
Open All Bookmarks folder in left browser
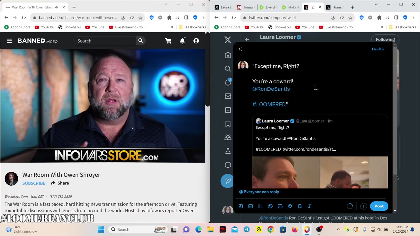tap(192, 27)
